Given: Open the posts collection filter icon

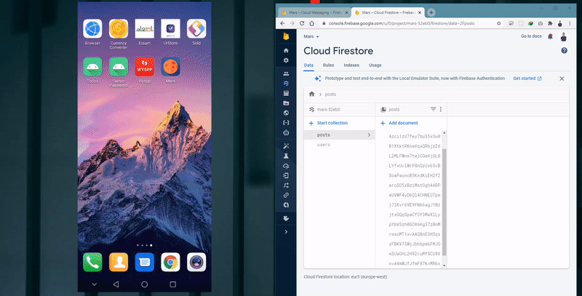Looking at the screenshot, I should click(433, 109).
